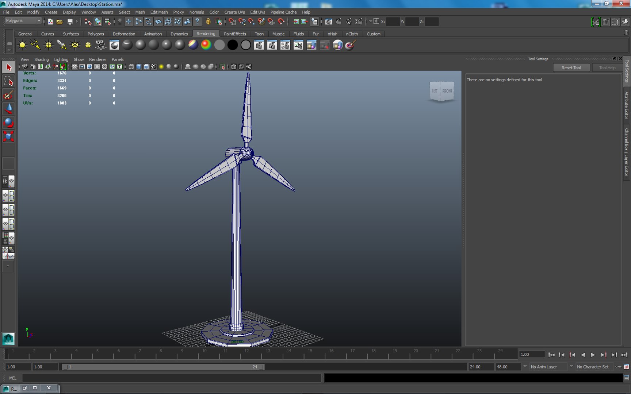Choose the Rotate tool sphere icon
Screen dimensions: 631x394
[x=8, y=123]
